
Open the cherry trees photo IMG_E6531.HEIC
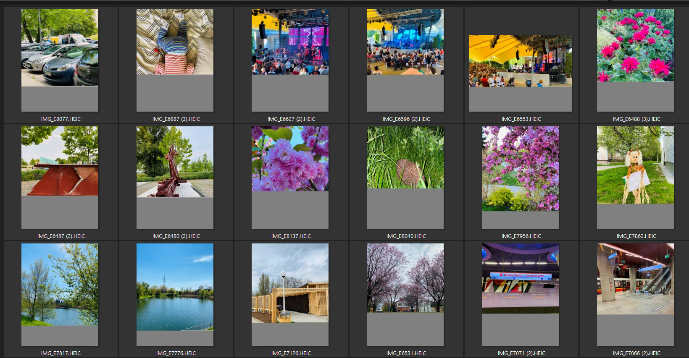pyautogui.click(x=405, y=278)
